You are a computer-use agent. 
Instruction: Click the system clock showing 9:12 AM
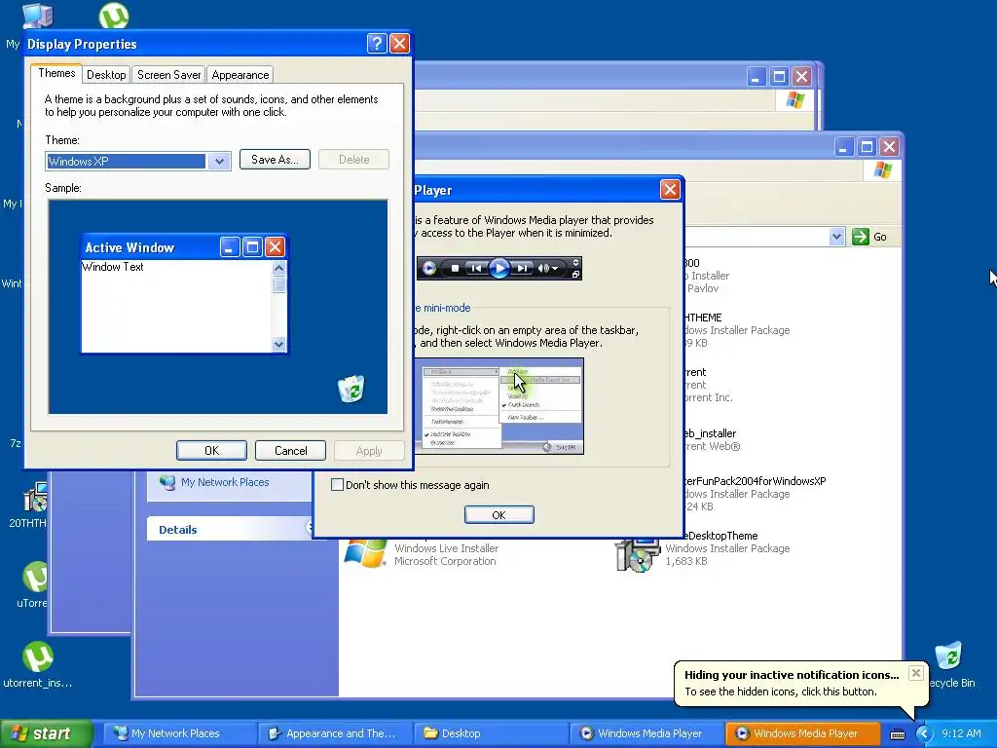coord(961,733)
